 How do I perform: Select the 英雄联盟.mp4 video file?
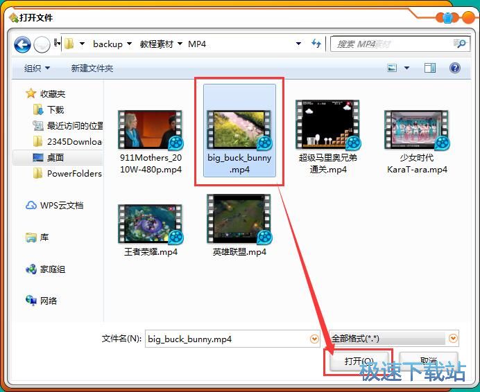click(x=239, y=223)
